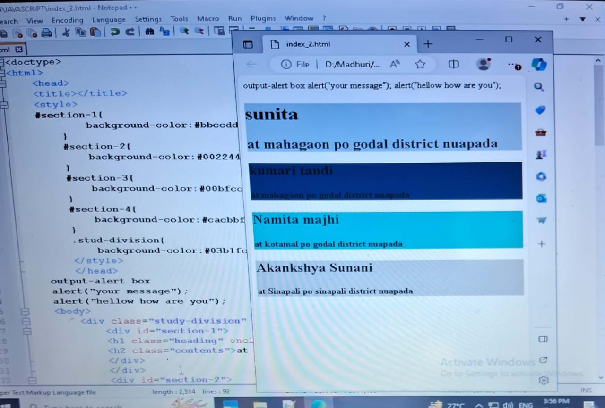
Task: Open Edge Settings and more menu
Action: coord(513,65)
